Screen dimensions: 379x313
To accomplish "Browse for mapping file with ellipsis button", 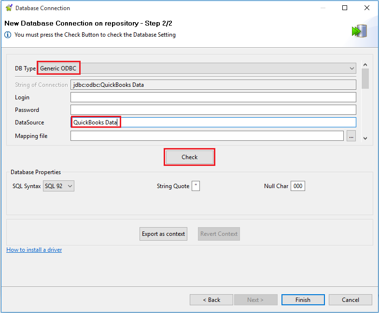I will click(x=351, y=136).
